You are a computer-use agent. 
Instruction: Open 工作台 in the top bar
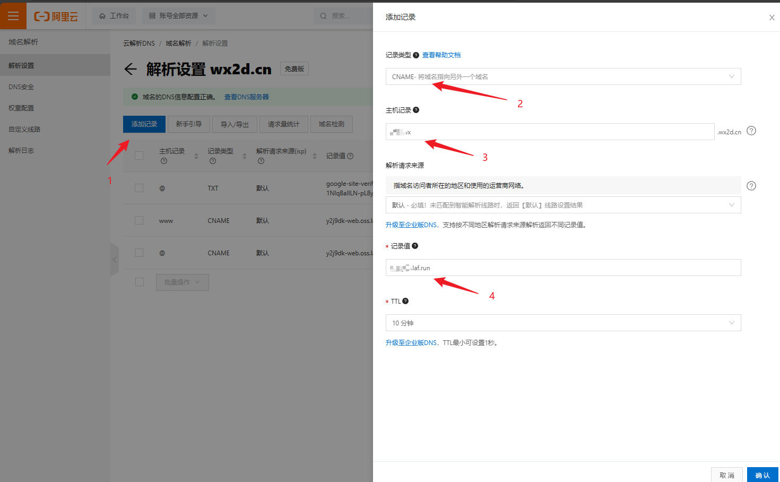click(x=114, y=16)
